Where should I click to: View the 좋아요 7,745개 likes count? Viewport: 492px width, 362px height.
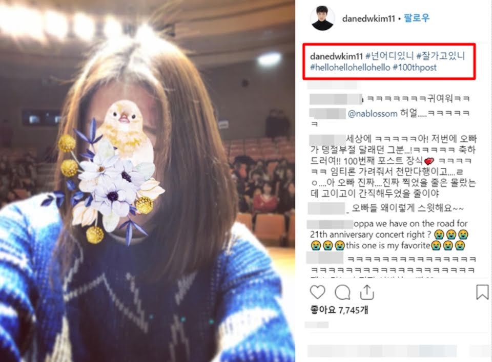point(339,310)
